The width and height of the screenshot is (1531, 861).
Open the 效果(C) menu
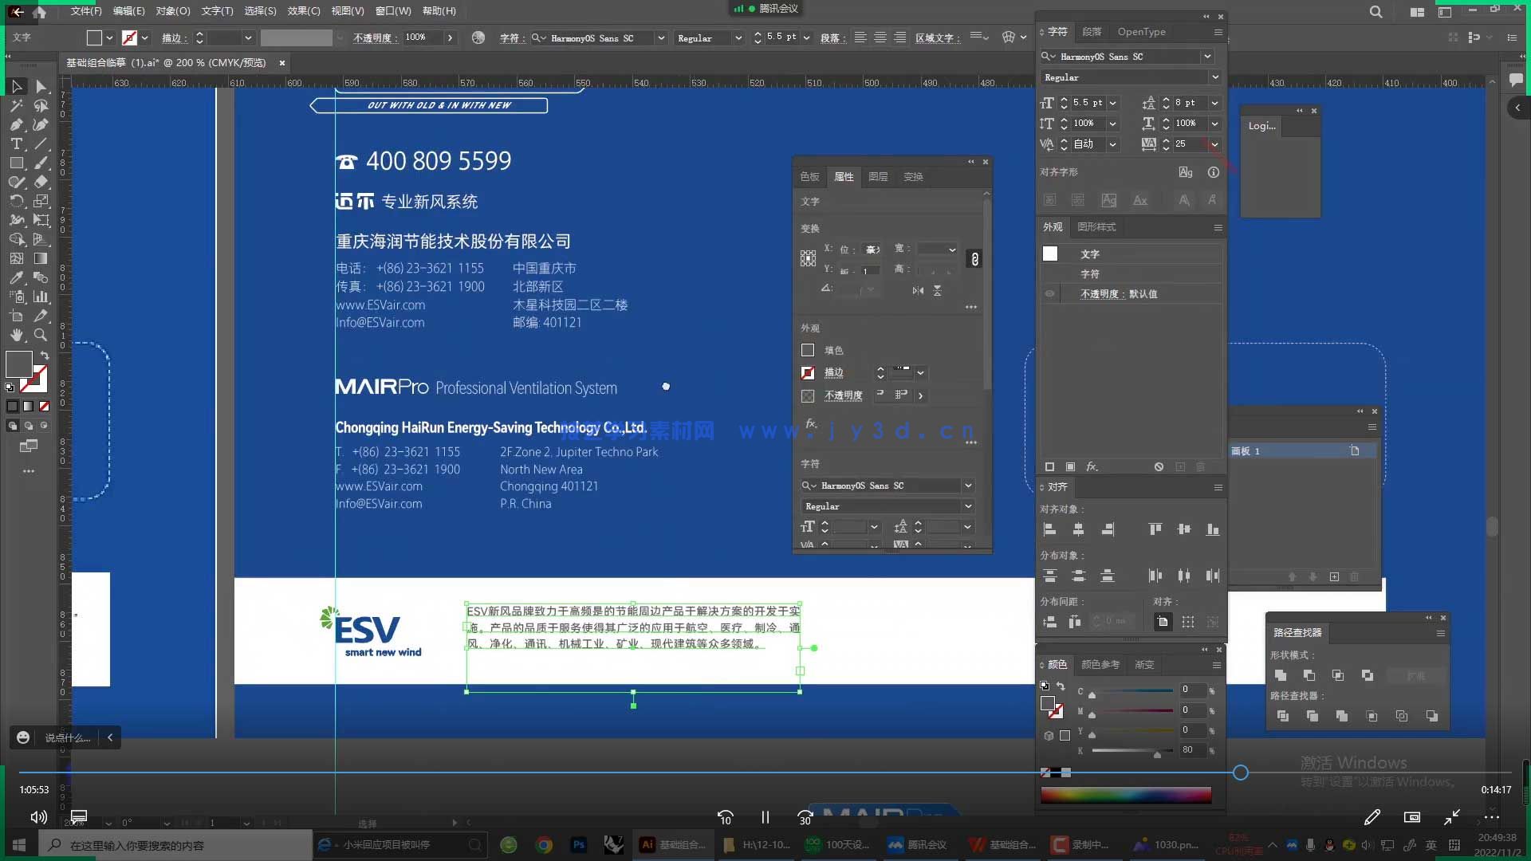point(303,11)
